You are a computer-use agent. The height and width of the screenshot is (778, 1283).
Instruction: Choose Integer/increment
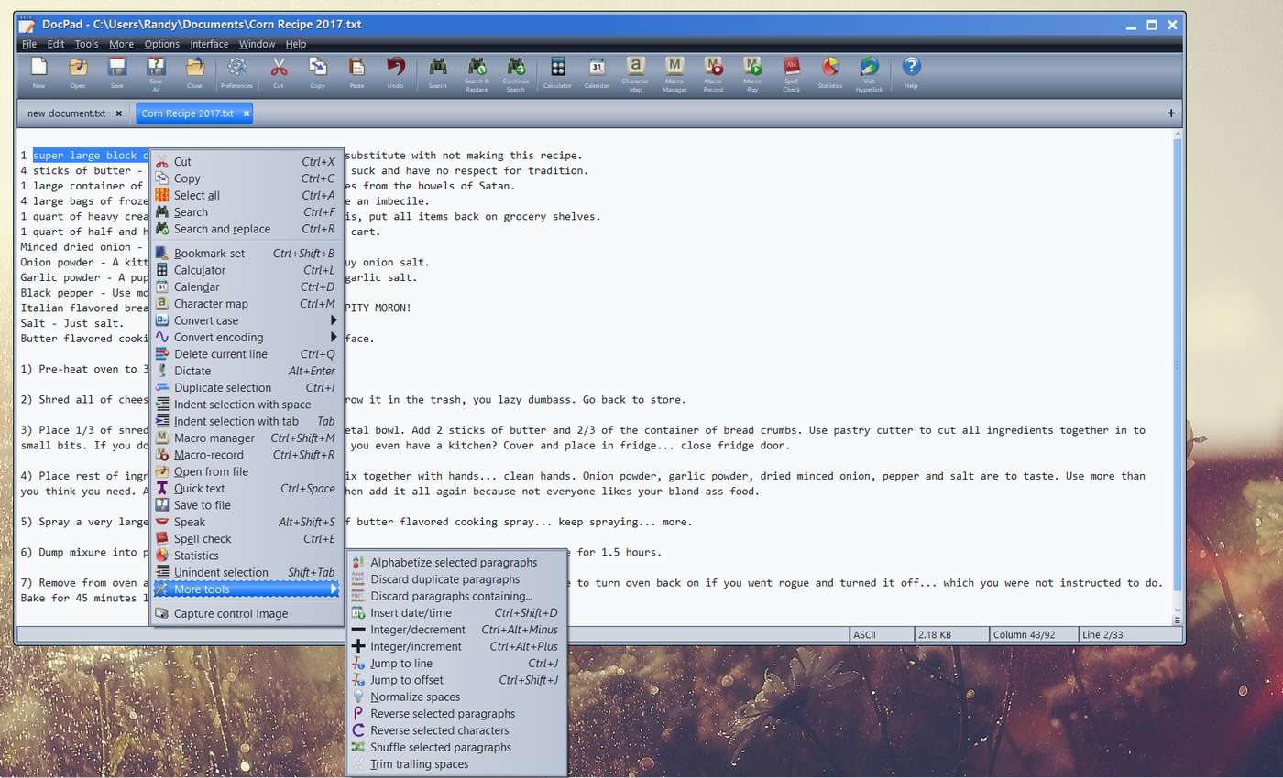pos(456,646)
